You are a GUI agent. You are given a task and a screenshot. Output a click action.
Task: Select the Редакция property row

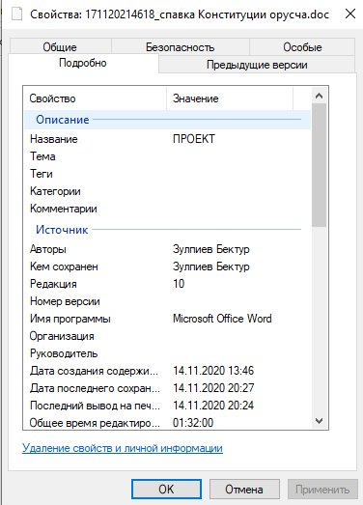pos(167,284)
